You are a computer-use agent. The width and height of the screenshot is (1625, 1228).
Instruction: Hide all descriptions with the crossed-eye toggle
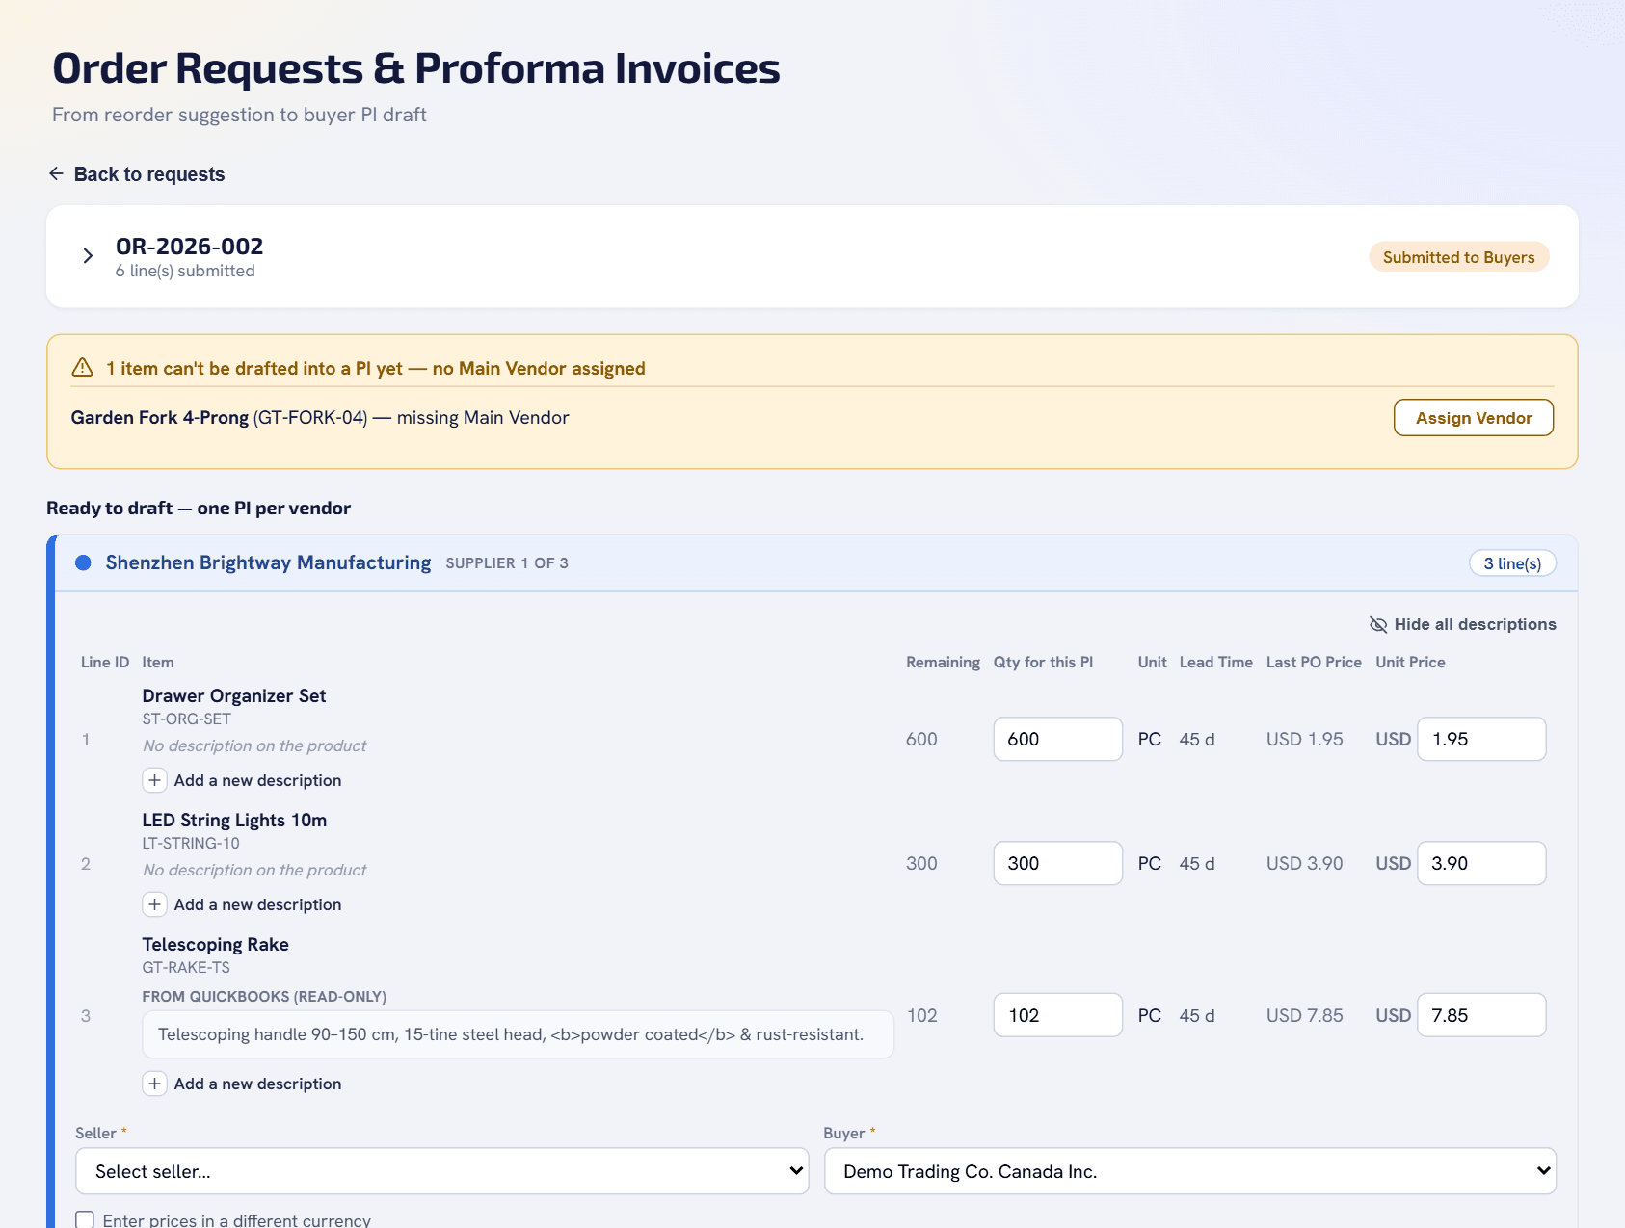1462,624
